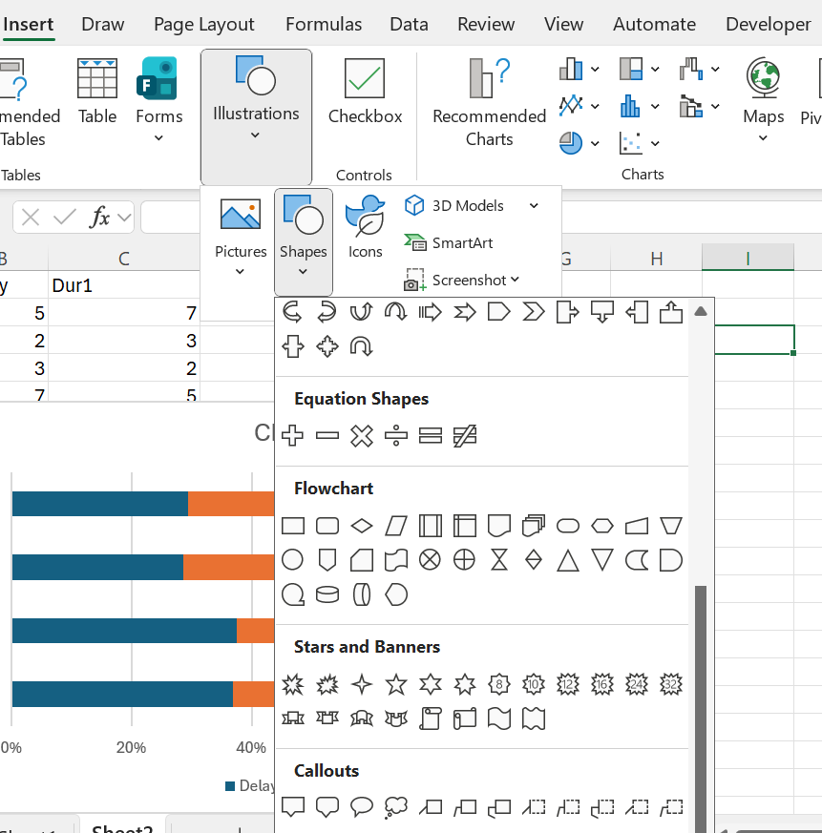Cancel formula entry with X button
The height and width of the screenshot is (833, 822).
31,218
